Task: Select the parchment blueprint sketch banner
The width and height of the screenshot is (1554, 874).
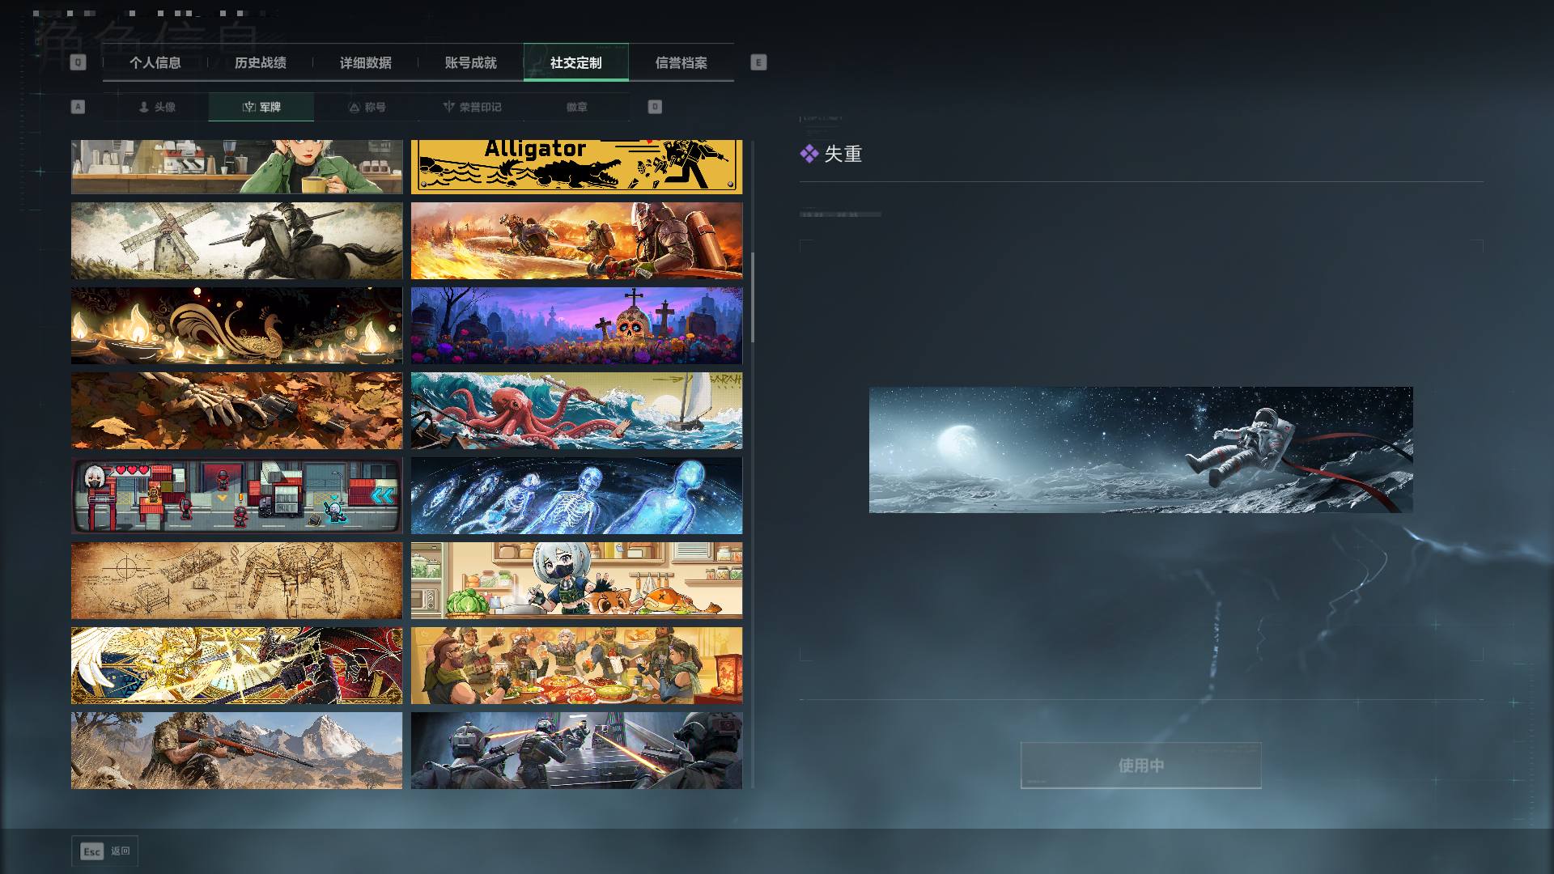Action: tap(236, 580)
